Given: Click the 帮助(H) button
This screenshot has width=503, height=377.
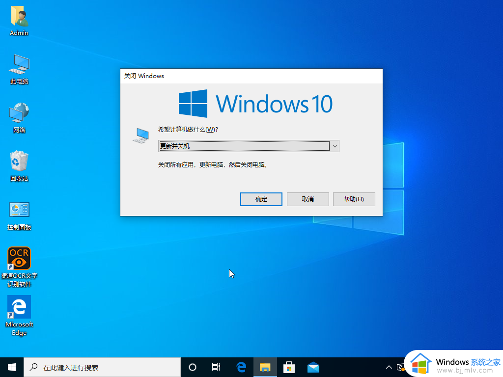Looking at the screenshot, I should [354, 199].
